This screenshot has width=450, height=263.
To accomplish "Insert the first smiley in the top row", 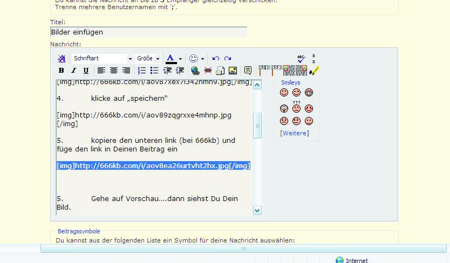I will tap(284, 93).
